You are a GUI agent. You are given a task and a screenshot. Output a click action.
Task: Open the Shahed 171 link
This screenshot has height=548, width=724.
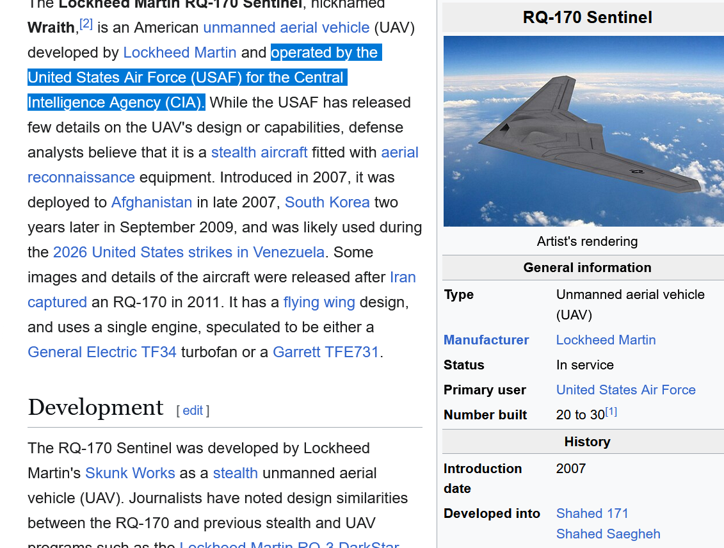(592, 513)
